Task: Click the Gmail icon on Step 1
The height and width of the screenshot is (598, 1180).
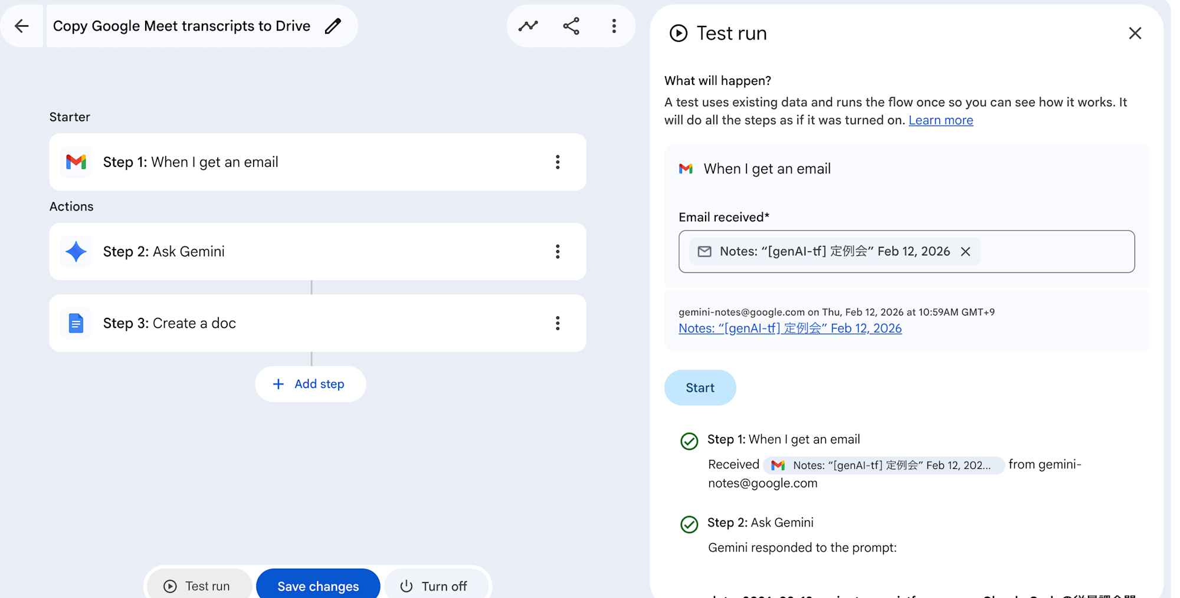Action: tap(76, 162)
